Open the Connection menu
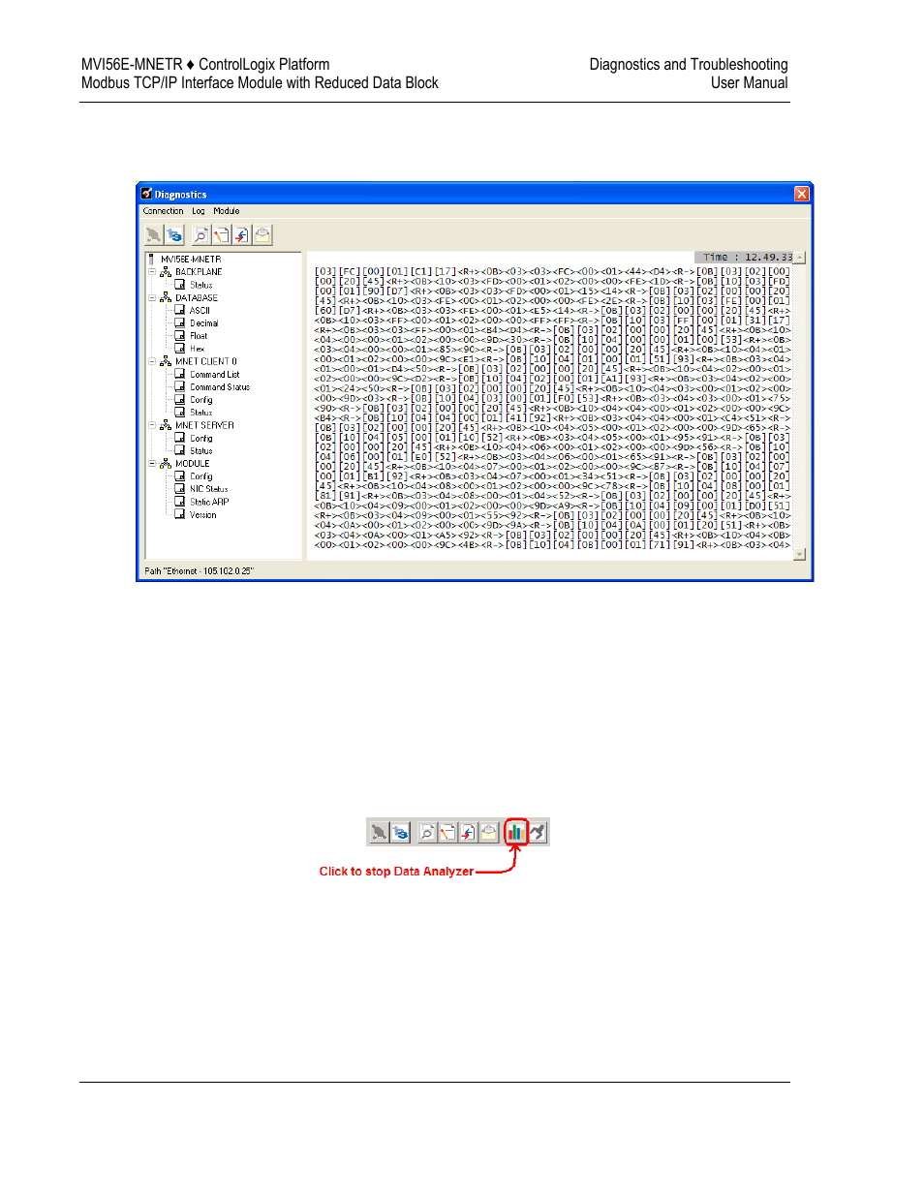The height and width of the screenshot is (1196, 924). click(163, 211)
